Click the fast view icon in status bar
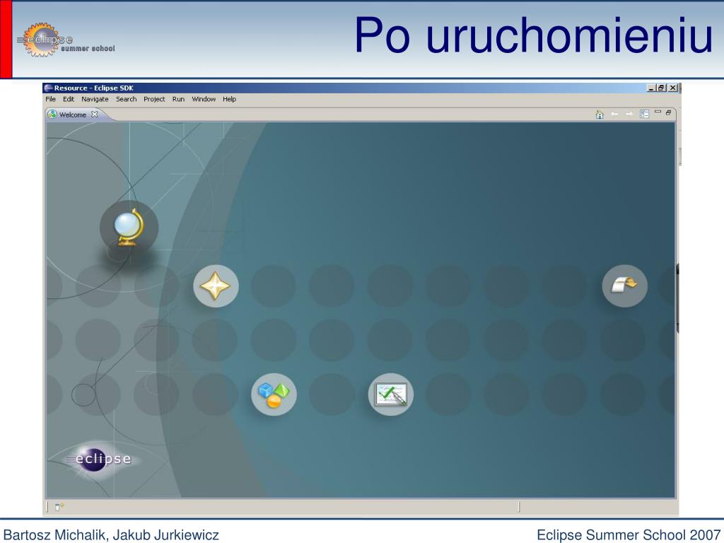Viewport: 724px width, 543px height. pos(59,507)
